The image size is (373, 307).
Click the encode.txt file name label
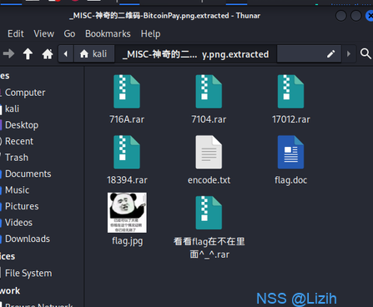209,180
